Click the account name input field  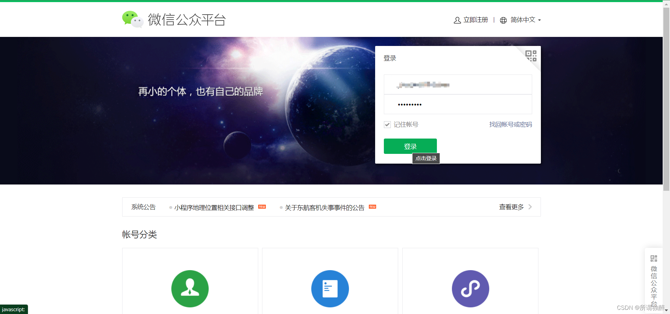tap(458, 84)
